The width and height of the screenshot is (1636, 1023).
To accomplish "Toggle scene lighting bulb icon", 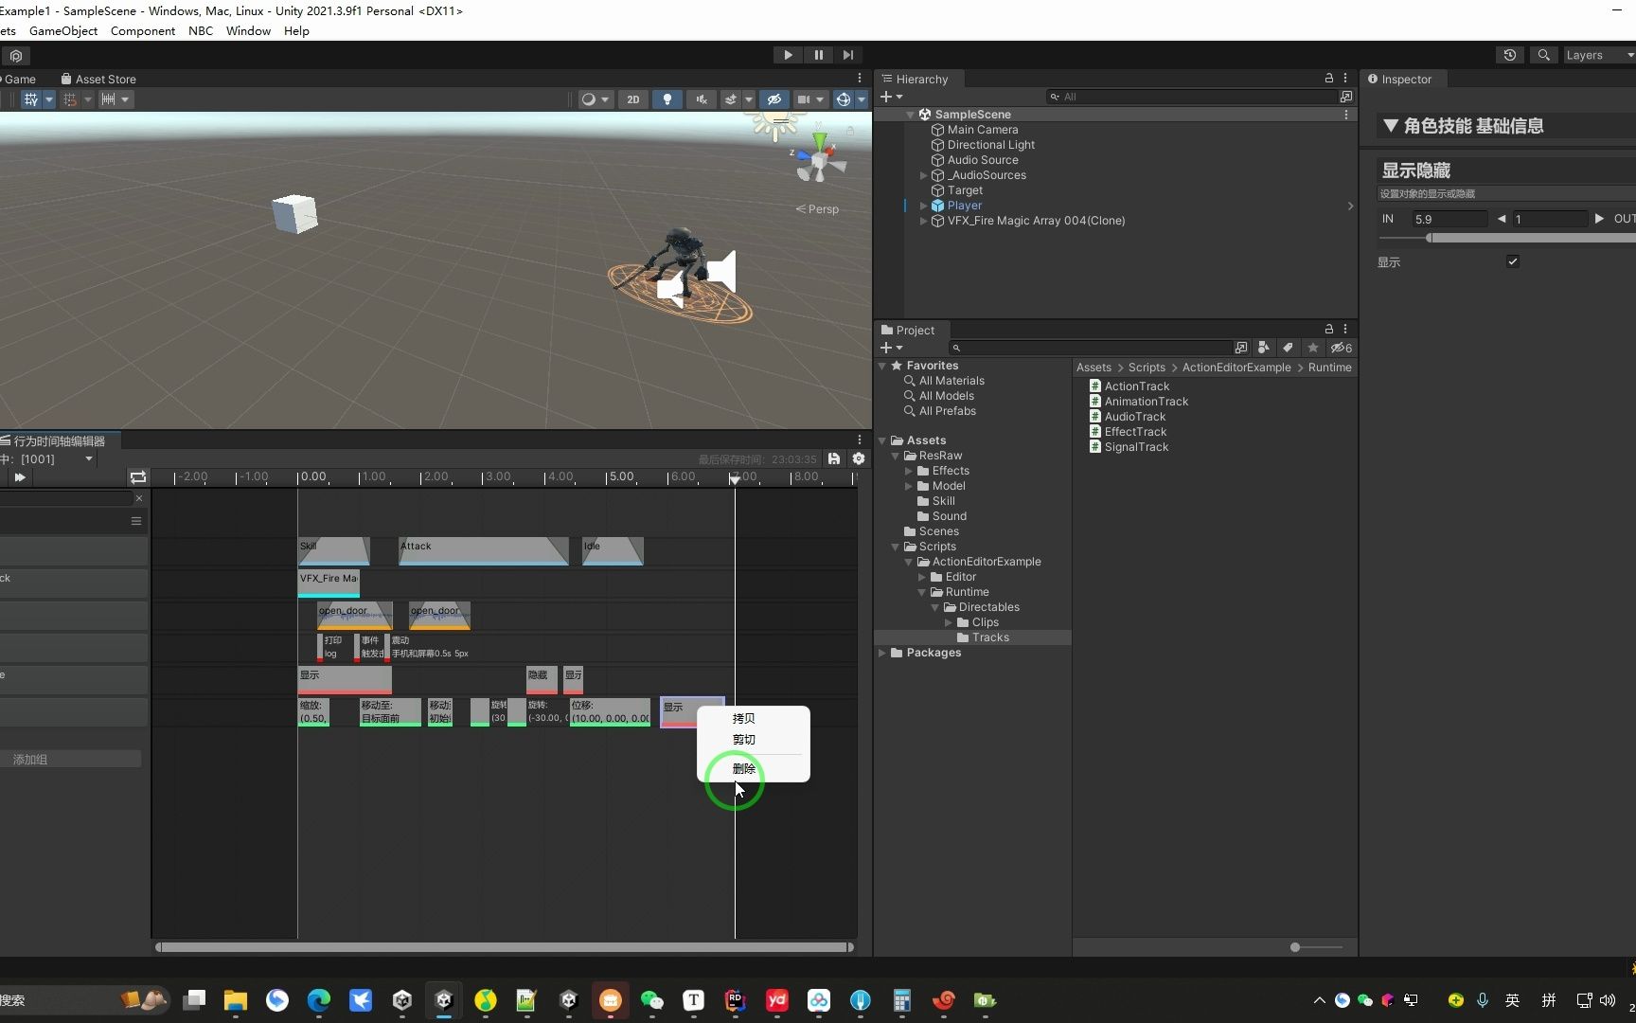I will (667, 99).
